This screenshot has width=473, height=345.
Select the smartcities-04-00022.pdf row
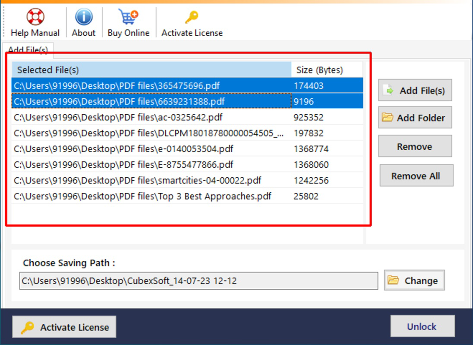point(187,180)
